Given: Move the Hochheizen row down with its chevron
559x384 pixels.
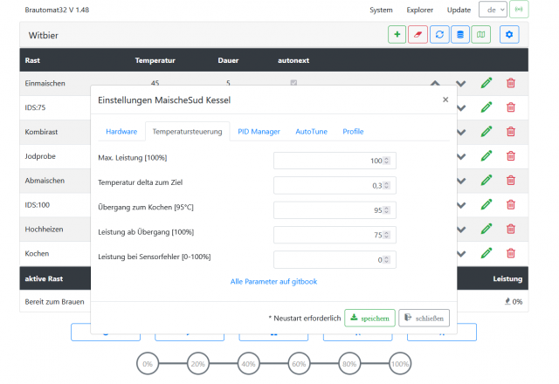Looking at the screenshot, I should [x=461, y=230].
